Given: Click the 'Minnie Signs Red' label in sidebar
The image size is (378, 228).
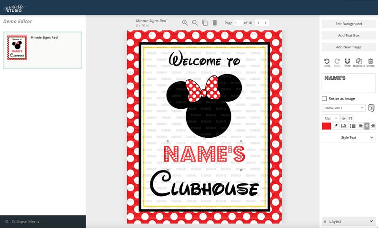Looking at the screenshot, I should pos(44,38).
